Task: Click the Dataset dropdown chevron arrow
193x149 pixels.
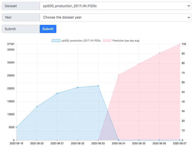Action: [x=189, y=6]
